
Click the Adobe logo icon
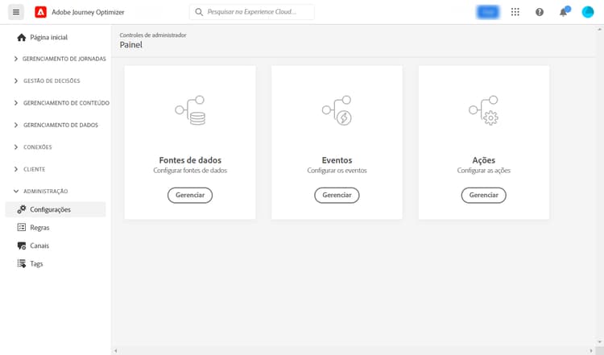(x=40, y=12)
